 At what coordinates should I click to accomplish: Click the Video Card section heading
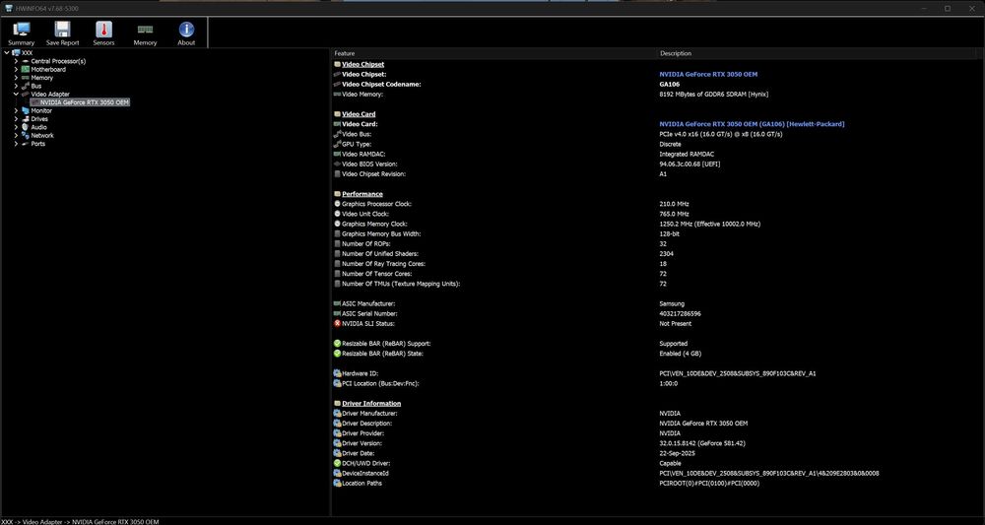click(359, 114)
